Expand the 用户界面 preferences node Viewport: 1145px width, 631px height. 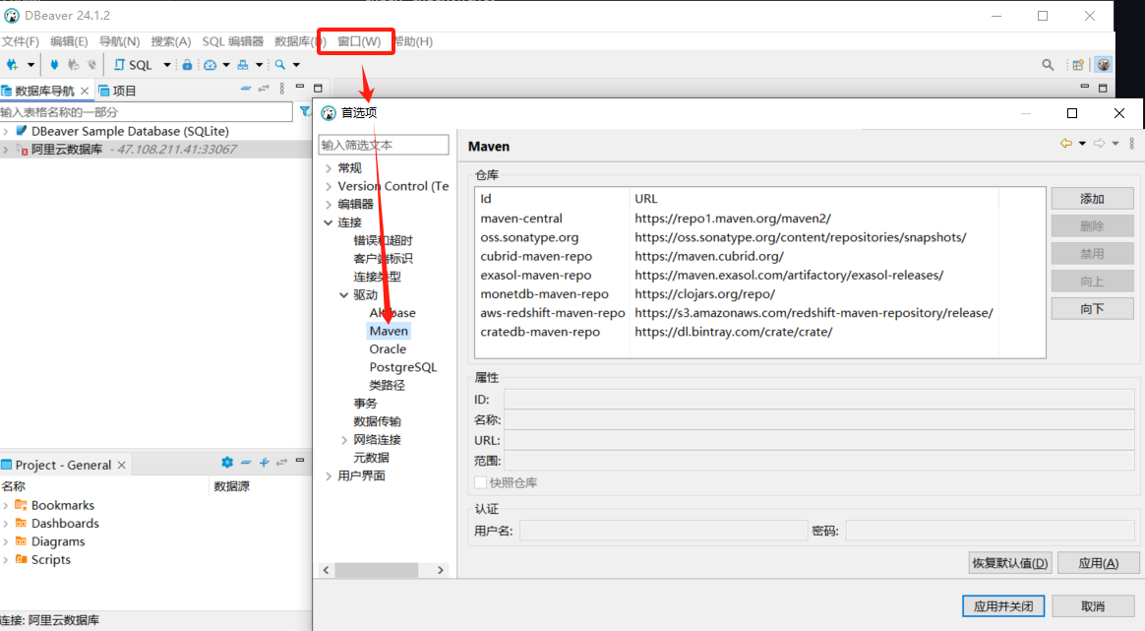click(x=329, y=476)
